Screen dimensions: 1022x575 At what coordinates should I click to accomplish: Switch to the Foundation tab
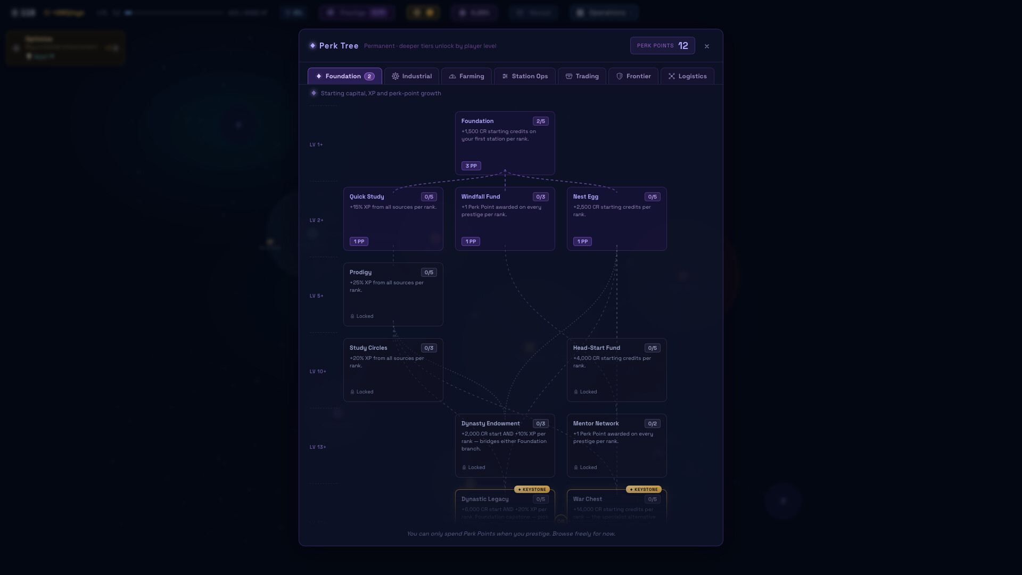pyautogui.click(x=345, y=76)
